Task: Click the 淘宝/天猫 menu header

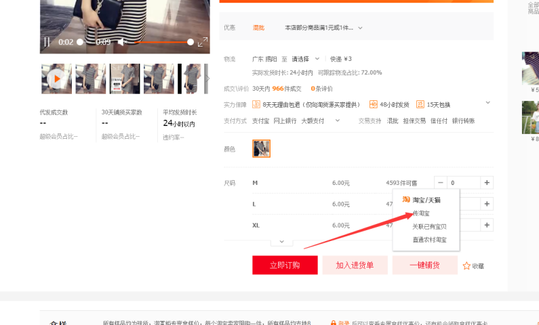Action: [422, 200]
